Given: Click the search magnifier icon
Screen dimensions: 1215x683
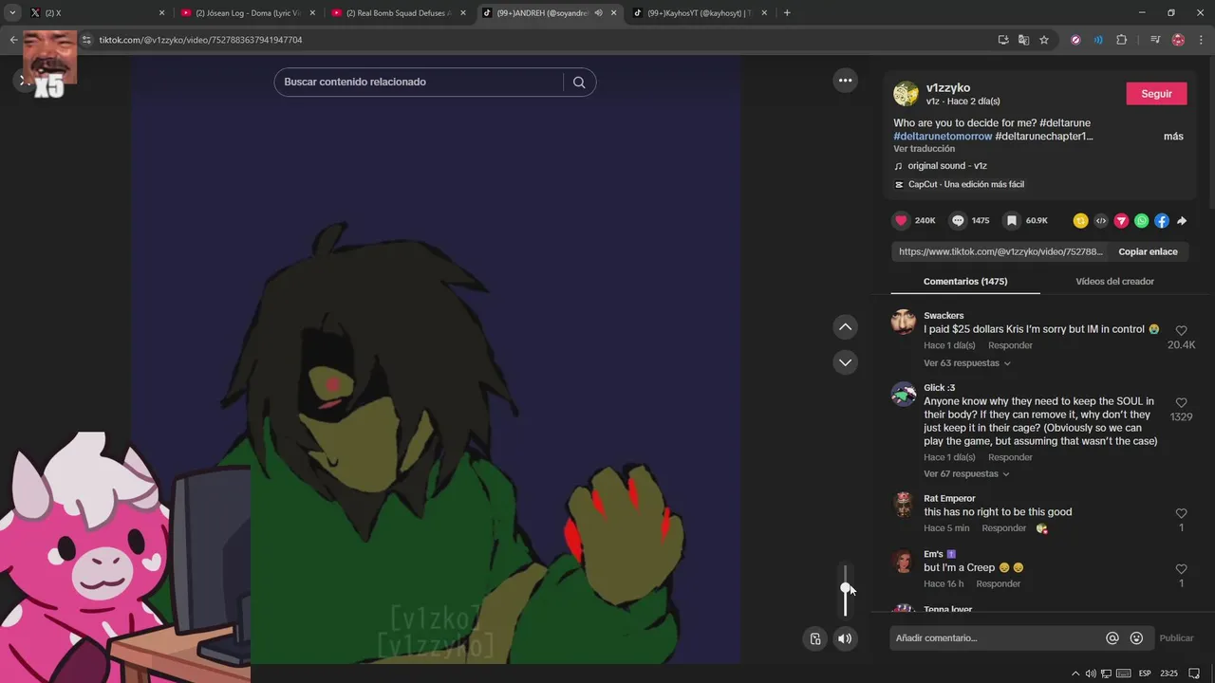Looking at the screenshot, I should click(x=579, y=82).
